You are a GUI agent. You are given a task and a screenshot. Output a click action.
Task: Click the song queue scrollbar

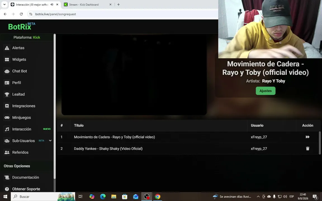pos(319,143)
